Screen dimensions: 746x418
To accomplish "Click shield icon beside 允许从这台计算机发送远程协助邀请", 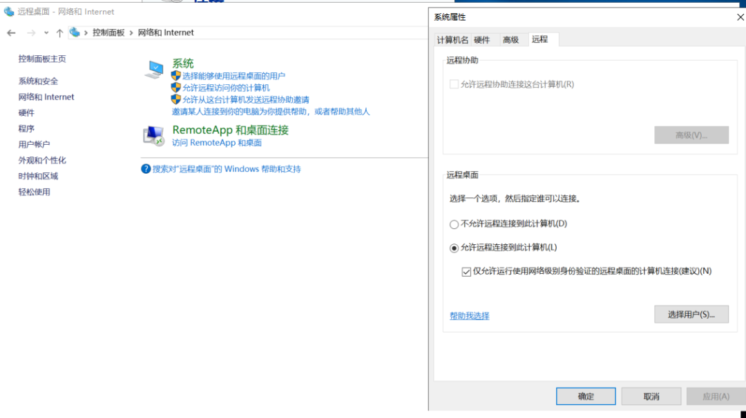I will click(176, 99).
